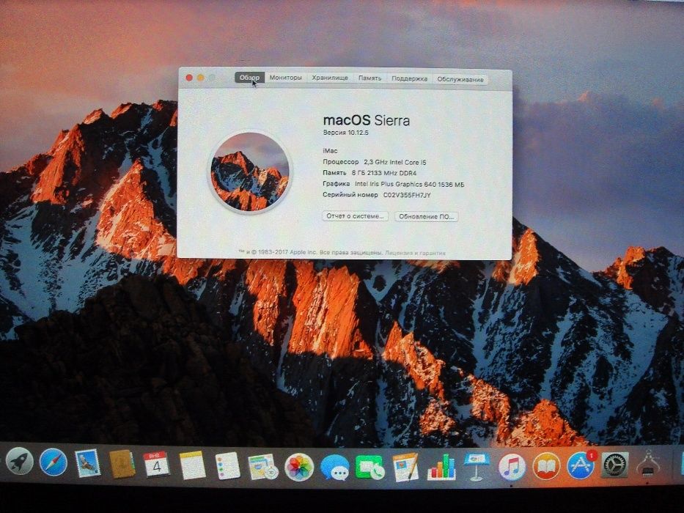
Task: Open the System Information chip icon
Action: (x=648, y=464)
